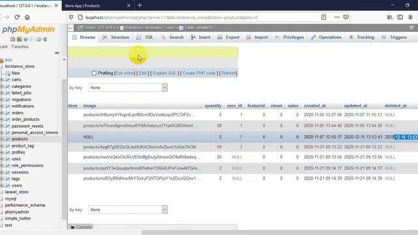Open phpMyAdmin documentation blue icon
Screen dimensions: 418x235
coord(25,39)
